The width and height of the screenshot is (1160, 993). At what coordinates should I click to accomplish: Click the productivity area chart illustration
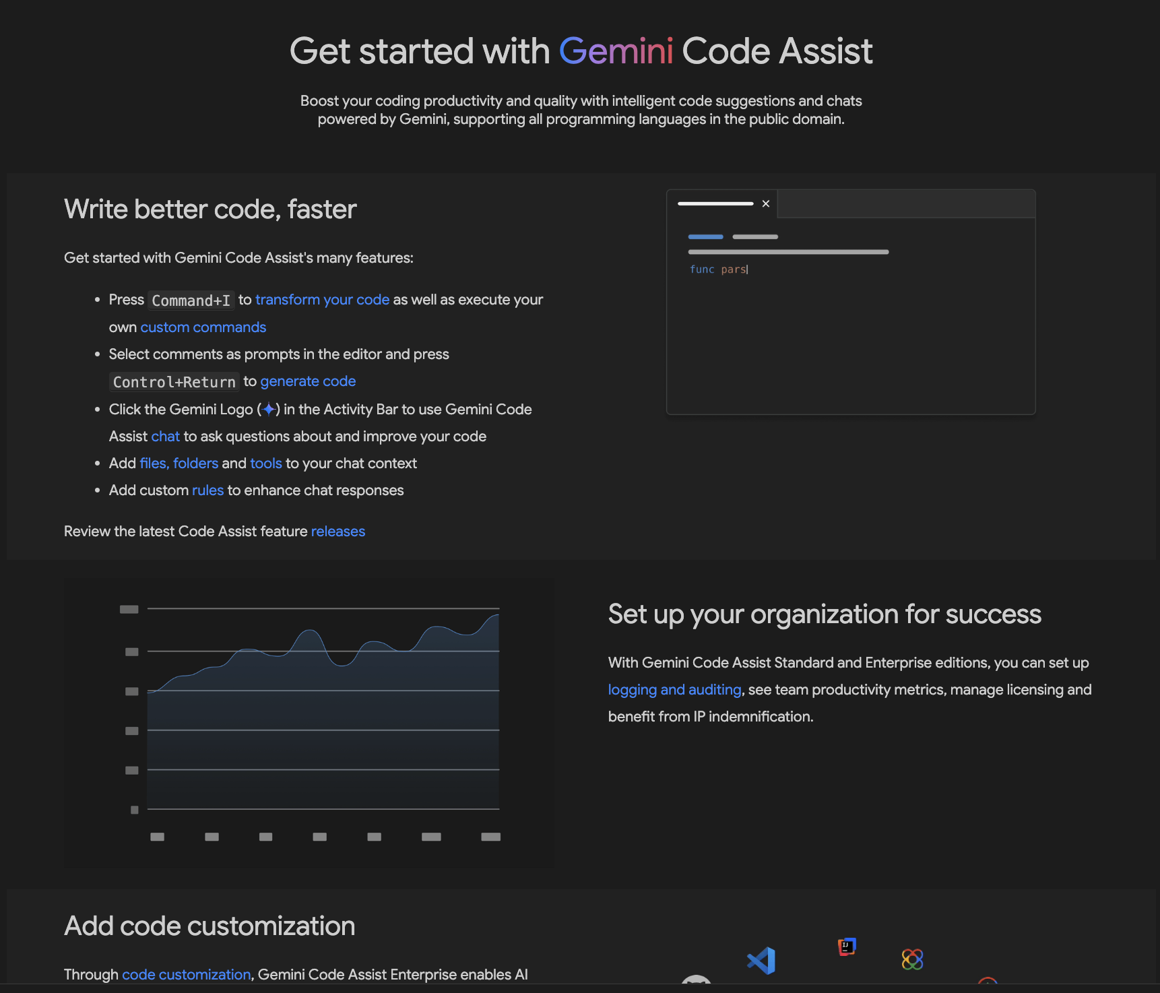(309, 722)
